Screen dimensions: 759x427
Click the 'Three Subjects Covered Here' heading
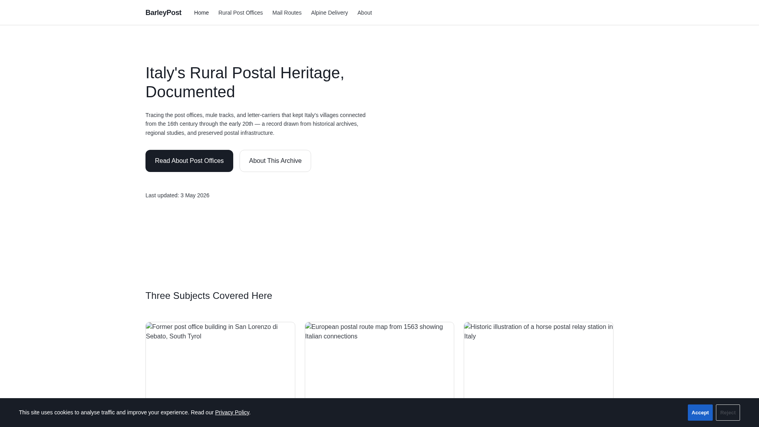[209, 296]
